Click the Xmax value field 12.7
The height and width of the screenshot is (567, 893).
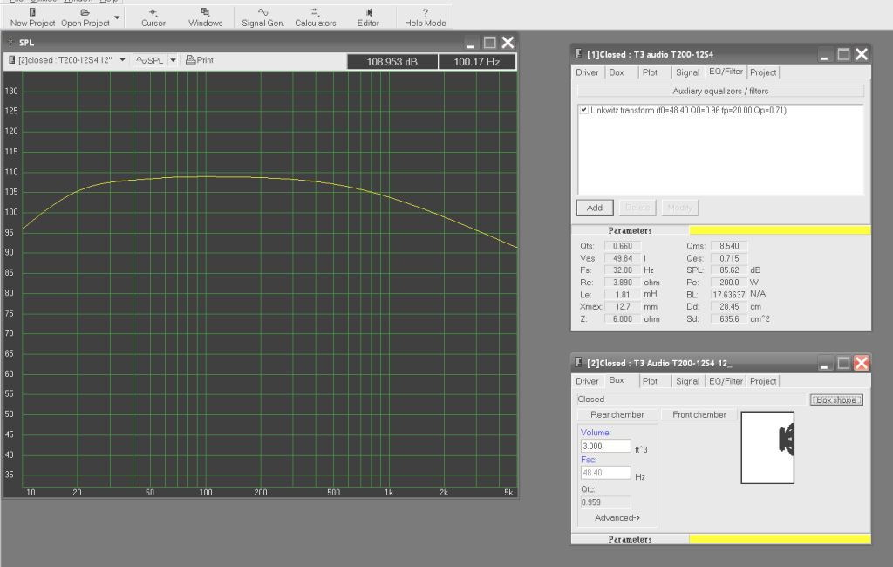(x=622, y=306)
